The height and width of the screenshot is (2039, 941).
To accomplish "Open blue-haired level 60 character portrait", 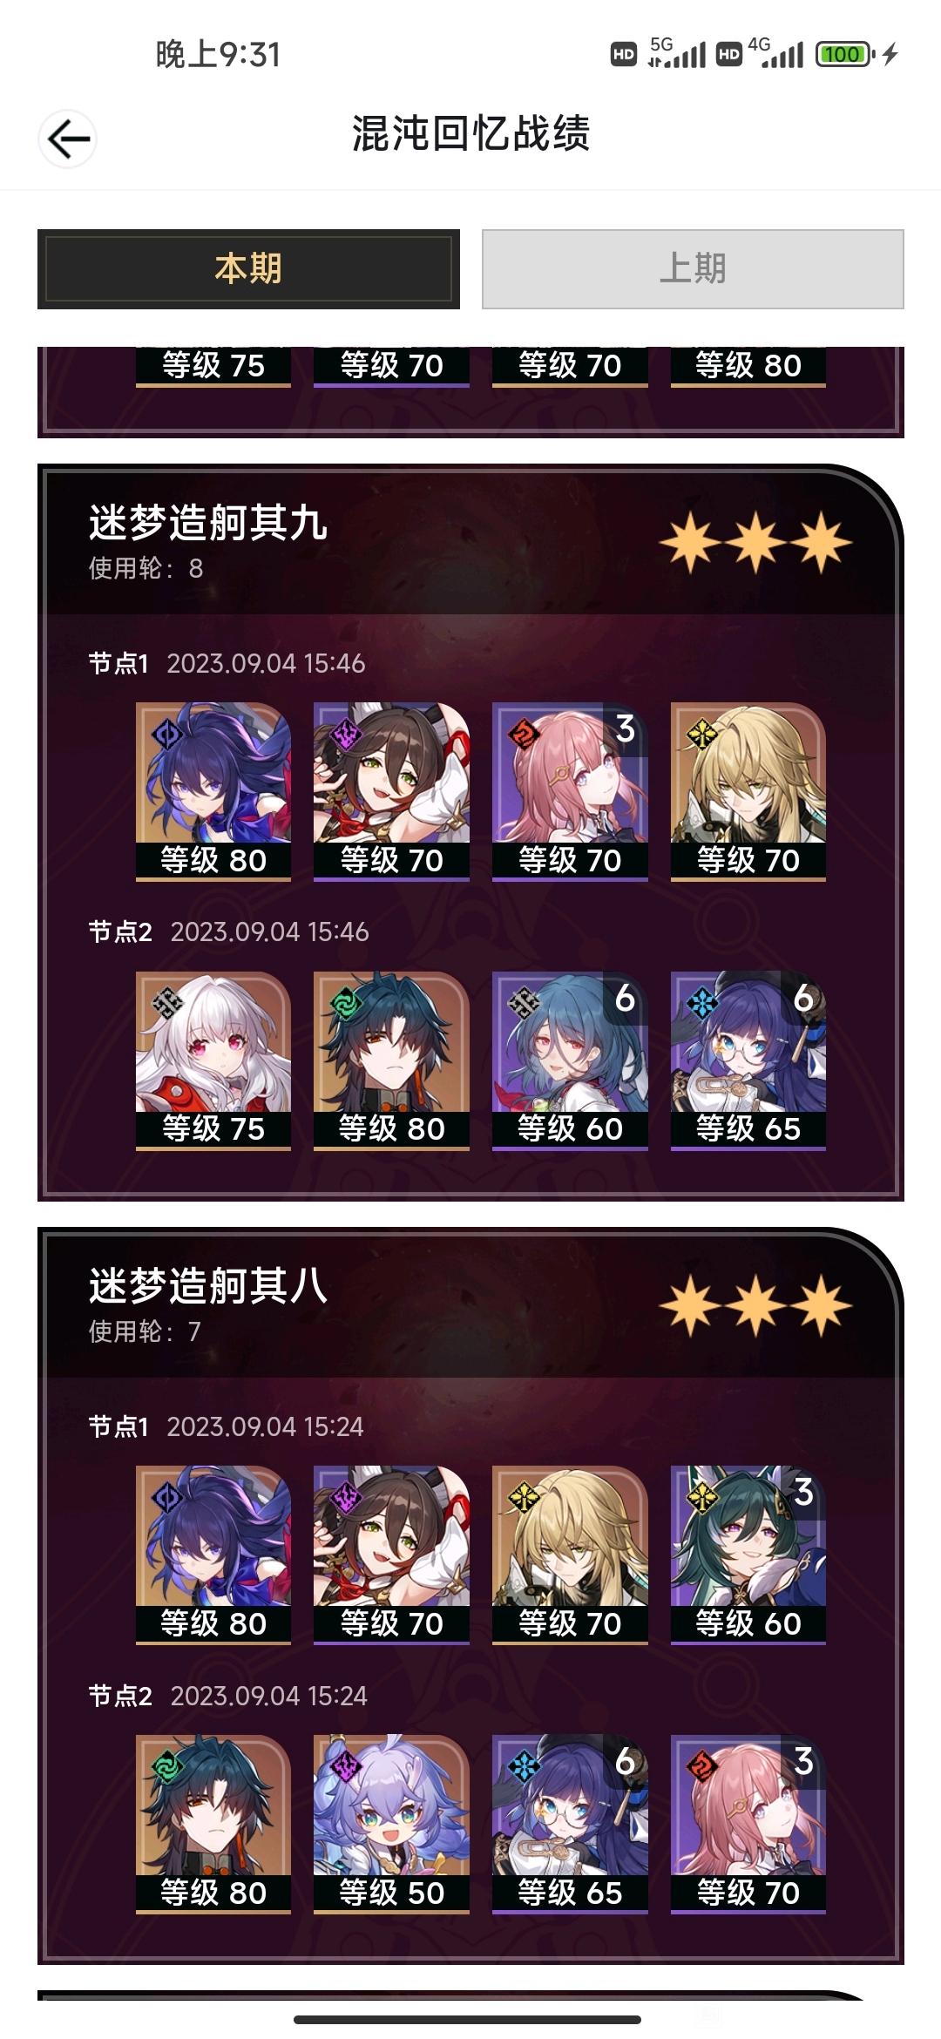I will pos(570,1060).
